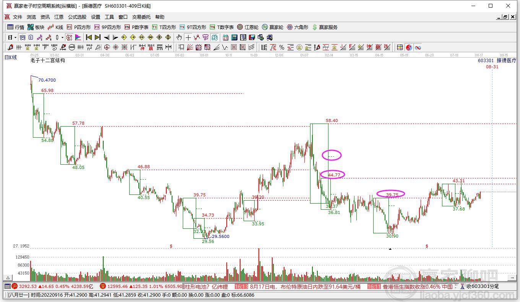Jump to first bar with skip-start arrow
Viewport: 520px width, 302px height.
[89, 37]
